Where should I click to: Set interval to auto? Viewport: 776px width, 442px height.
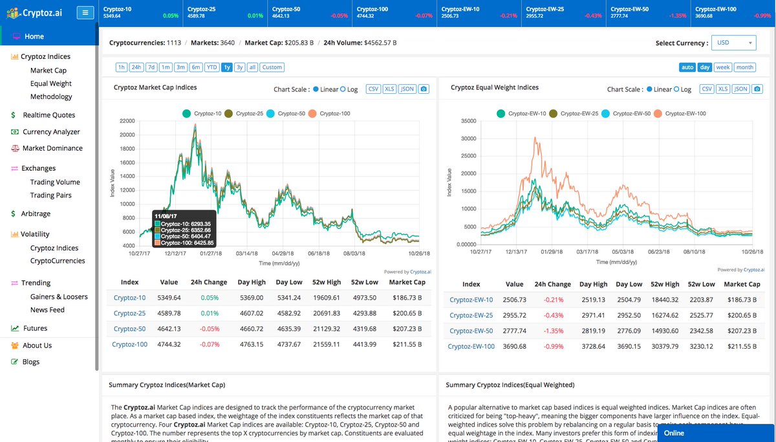(x=687, y=67)
